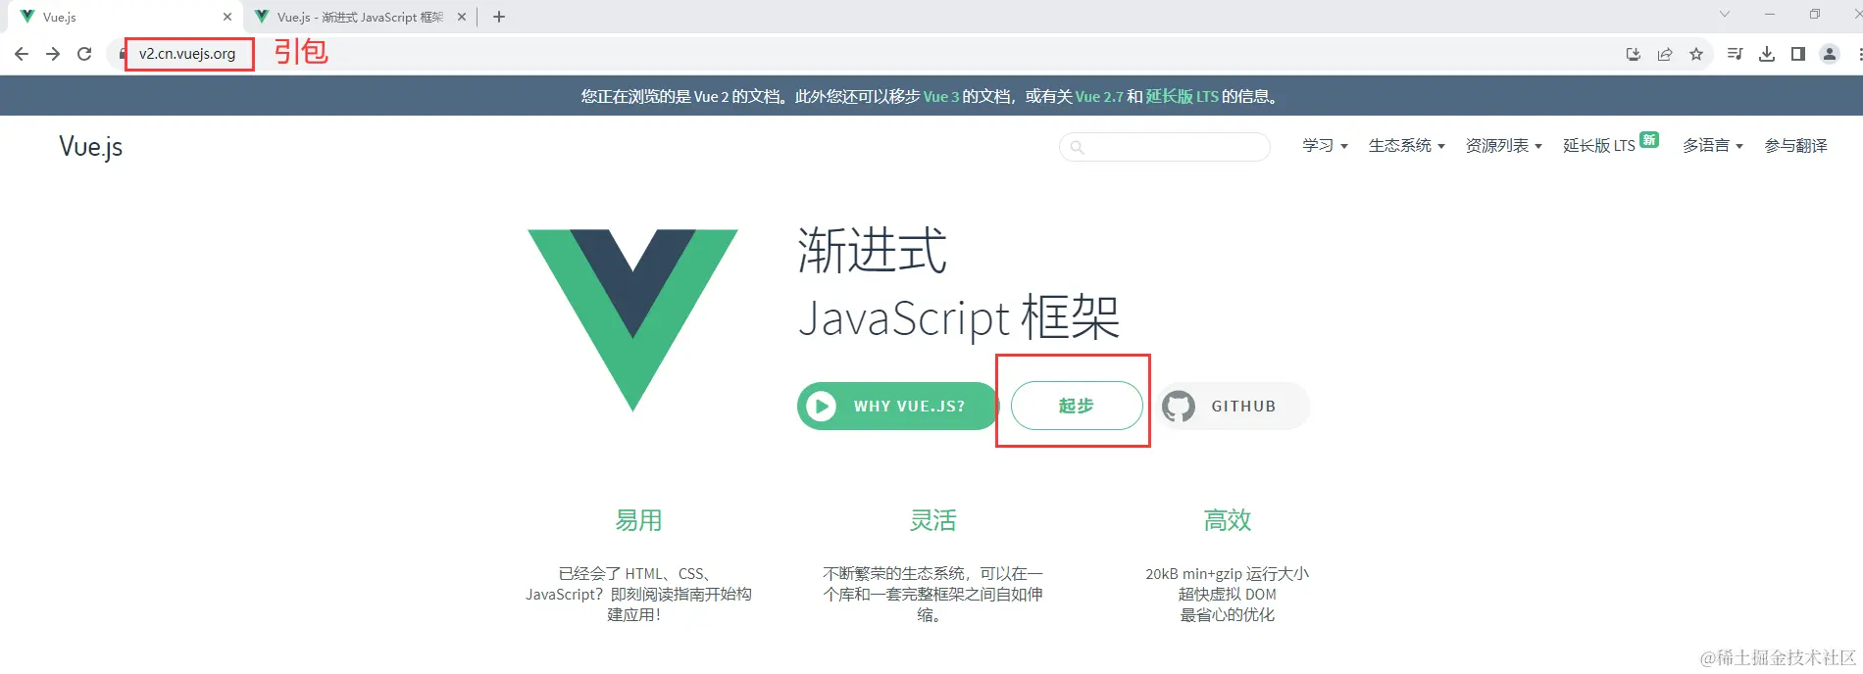Click the 渐进式 headline text
Viewport: 1863px width, 674px height.
pyautogui.click(x=873, y=251)
